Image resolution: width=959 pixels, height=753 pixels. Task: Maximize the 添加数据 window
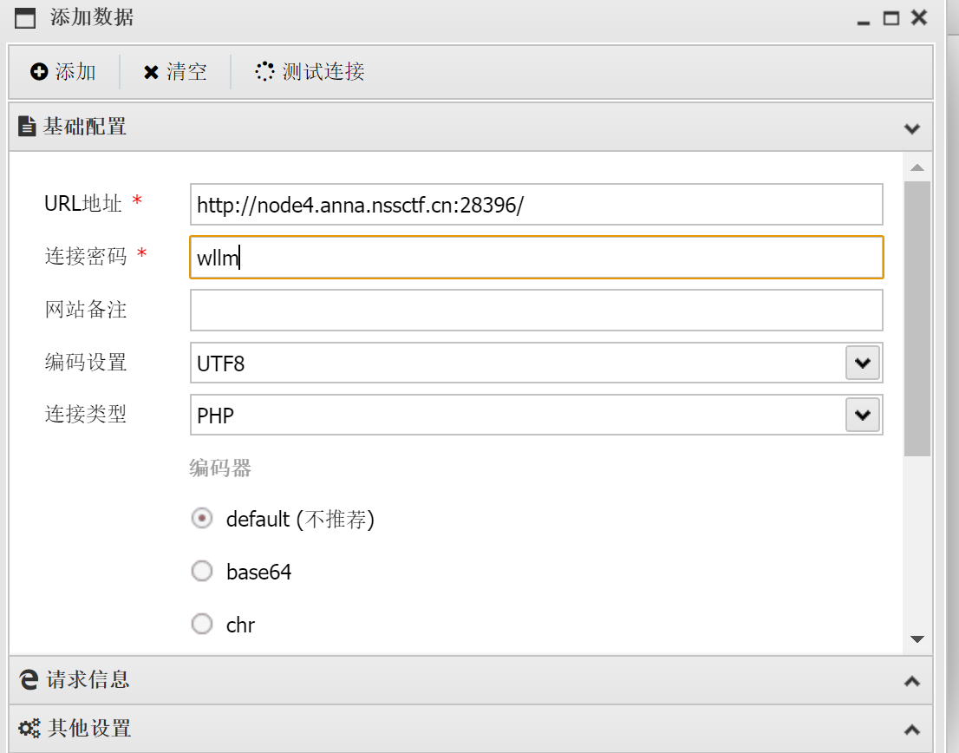tap(891, 18)
